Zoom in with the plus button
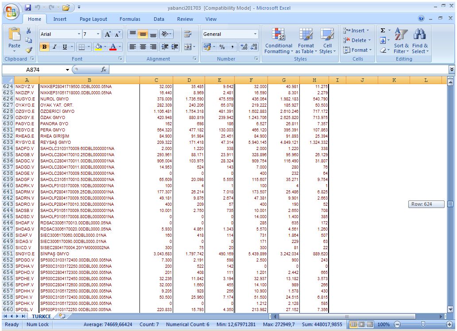 [450, 324]
